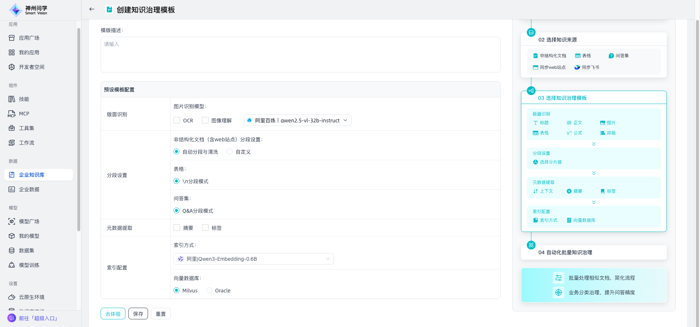The image size is (700, 327).
Task: Click the back arrow icon in header
Action: tap(92, 9)
